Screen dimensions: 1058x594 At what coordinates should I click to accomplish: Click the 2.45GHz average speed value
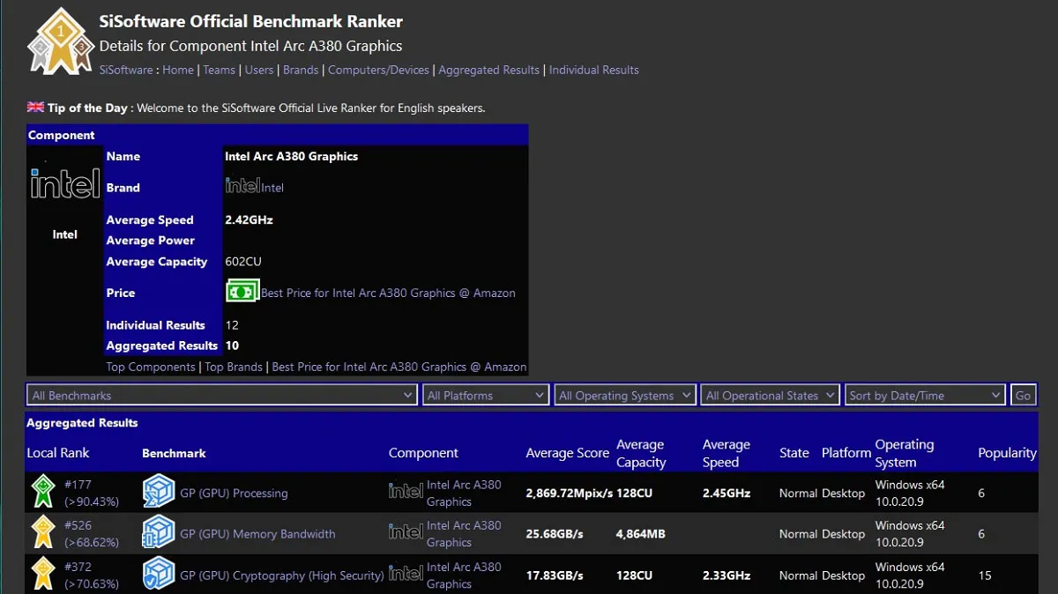(x=726, y=493)
